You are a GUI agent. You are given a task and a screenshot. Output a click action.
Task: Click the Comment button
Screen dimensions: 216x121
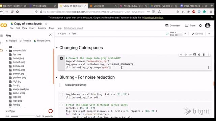coord(173,26)
